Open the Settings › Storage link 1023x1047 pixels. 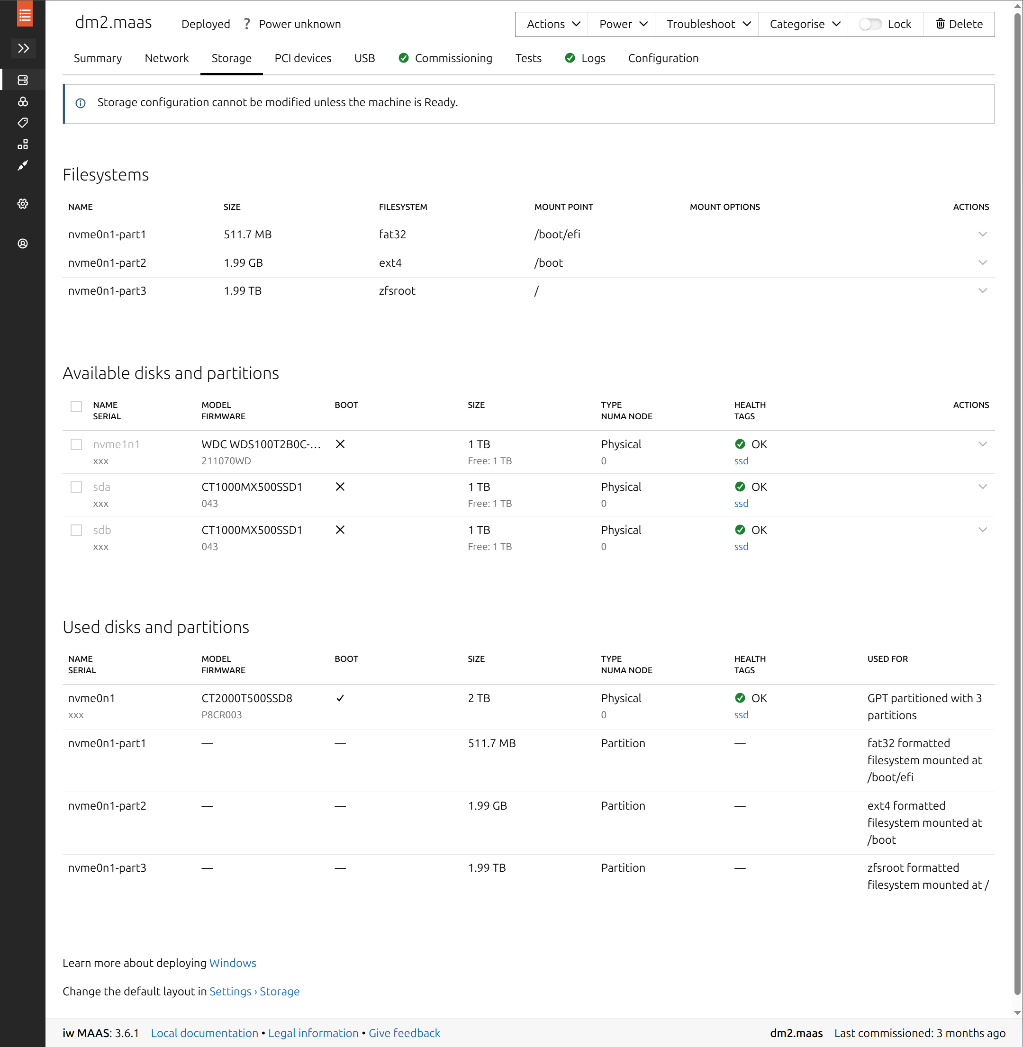coord(254,991)
